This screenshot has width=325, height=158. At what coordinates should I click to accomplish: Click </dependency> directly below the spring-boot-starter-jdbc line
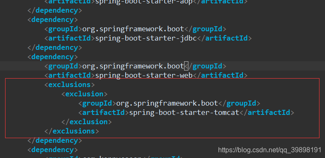(55, 48)
